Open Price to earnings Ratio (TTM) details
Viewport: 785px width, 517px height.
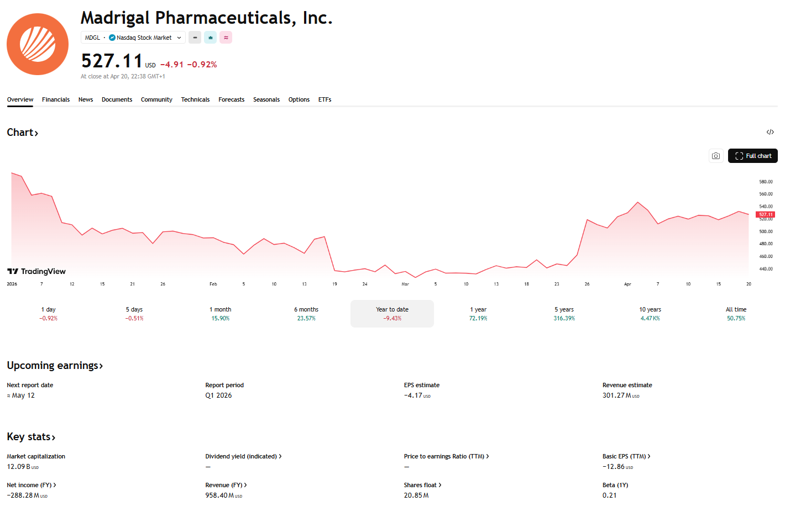click(446, 456)
